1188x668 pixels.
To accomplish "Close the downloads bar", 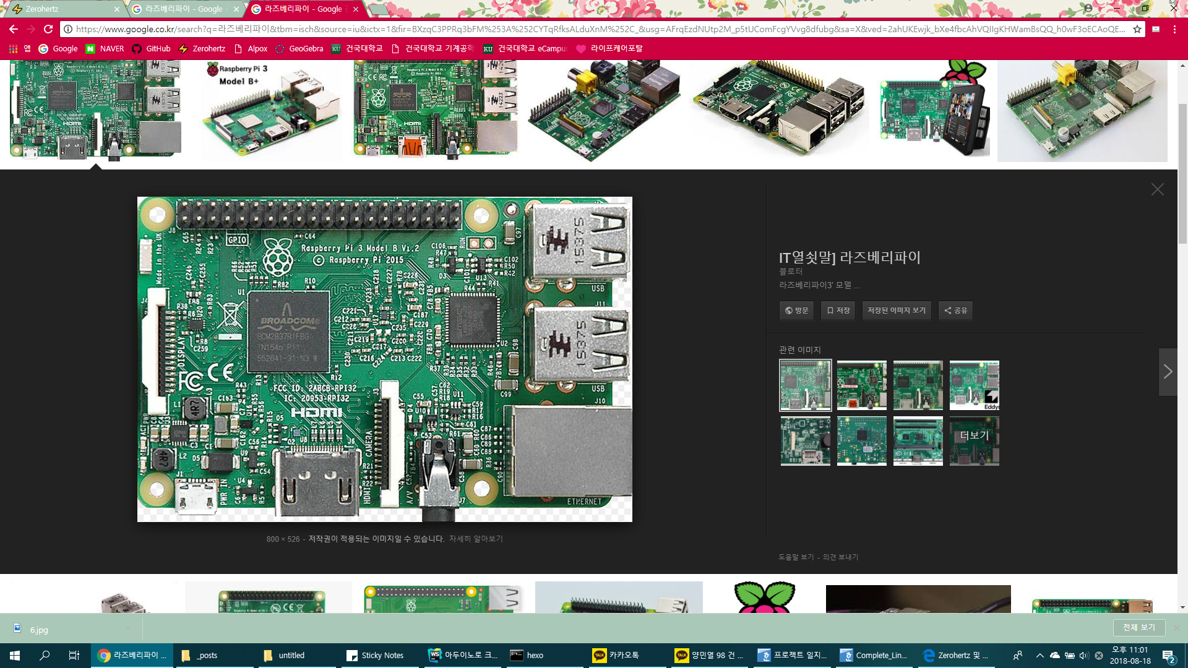I will point(1176,627).
